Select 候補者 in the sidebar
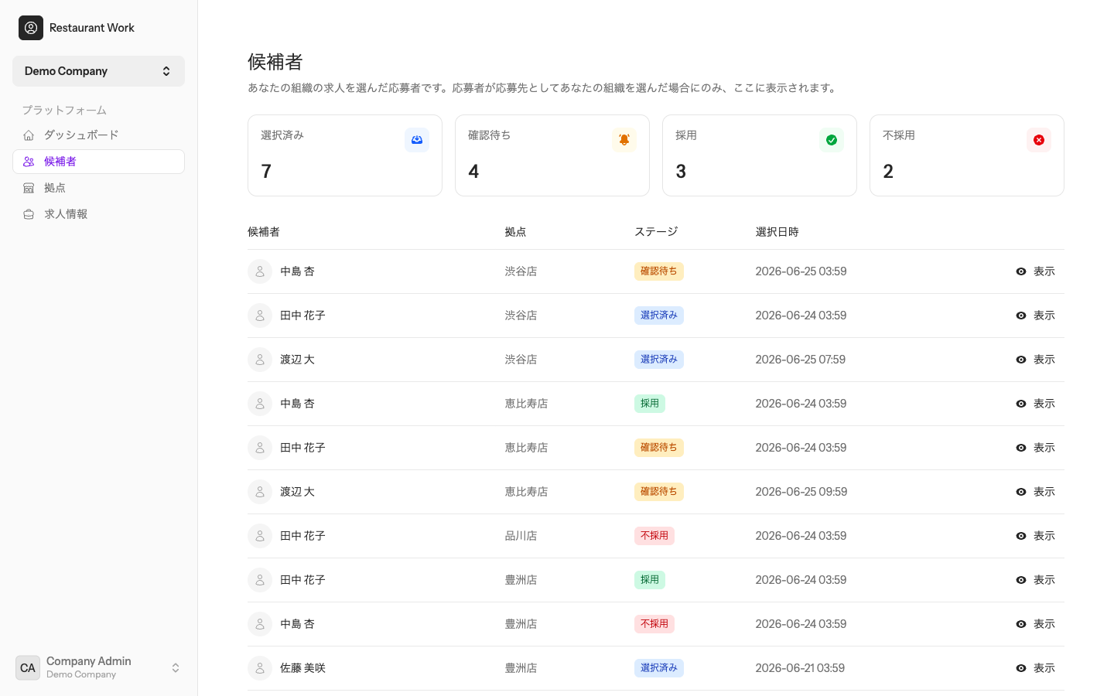Screen dimensions: 1114x696 pos(98,162)
